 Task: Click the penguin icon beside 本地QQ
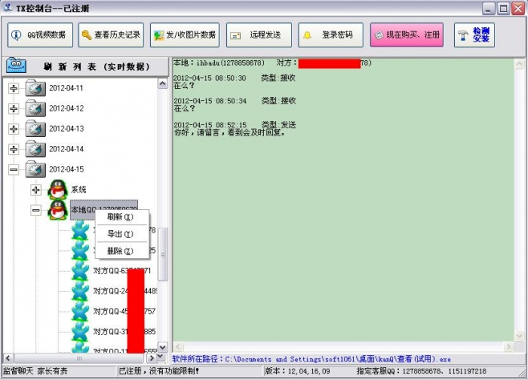pos(58,210)
